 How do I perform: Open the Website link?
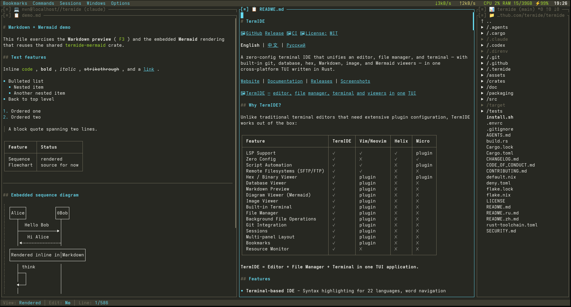[250, 81]
